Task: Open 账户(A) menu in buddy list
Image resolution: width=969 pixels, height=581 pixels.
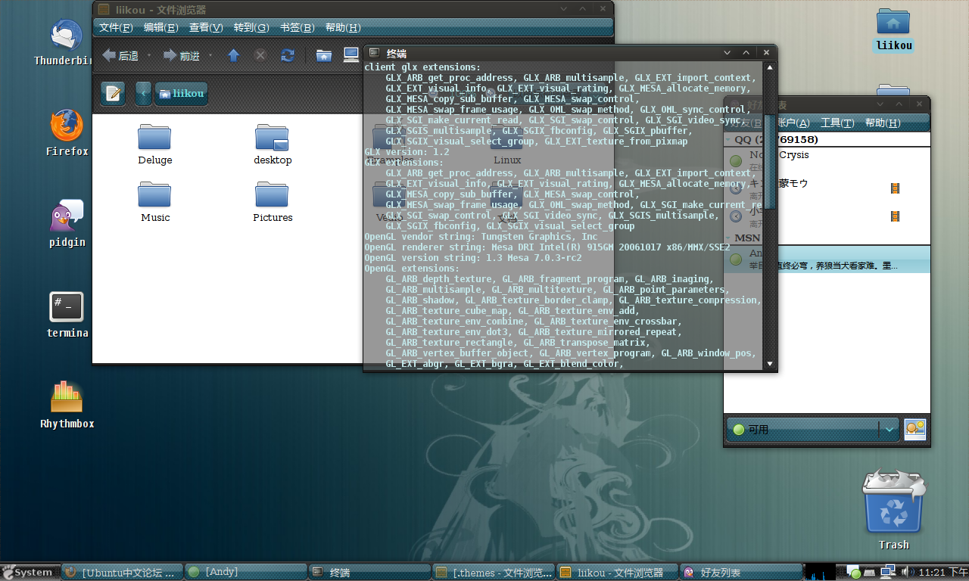Action: pos(793,123)
